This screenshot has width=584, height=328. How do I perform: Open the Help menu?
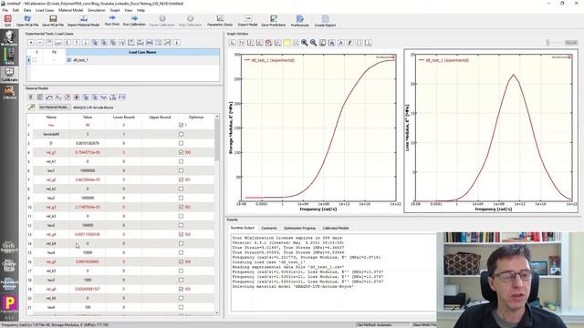[141, 10]
